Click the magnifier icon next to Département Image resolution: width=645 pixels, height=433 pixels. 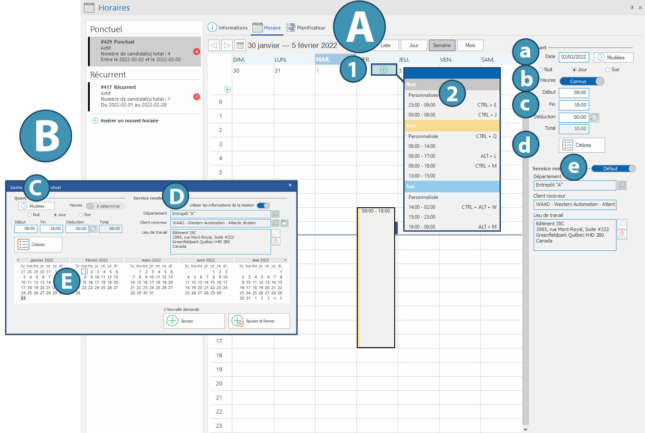tap(622, 185)
